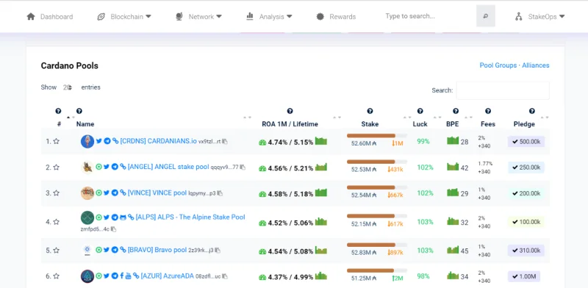Sort the table by Pledge column
The height and width of the screenshot is (288, 588).
[524, 124]
